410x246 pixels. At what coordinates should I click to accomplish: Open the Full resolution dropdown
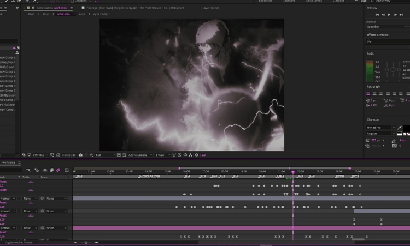pyautogui.click(x=105, y=155)
